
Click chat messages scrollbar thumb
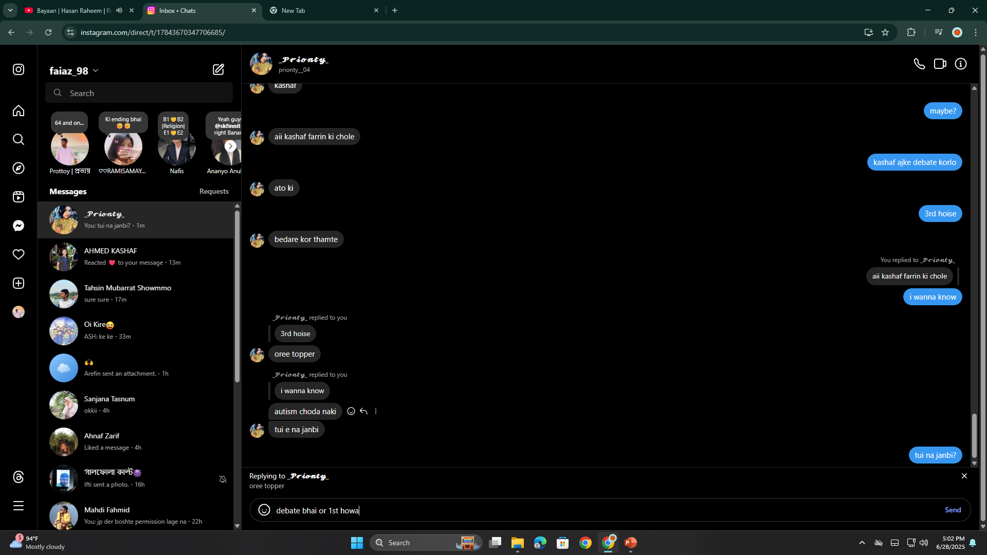[x=974, y=435]
